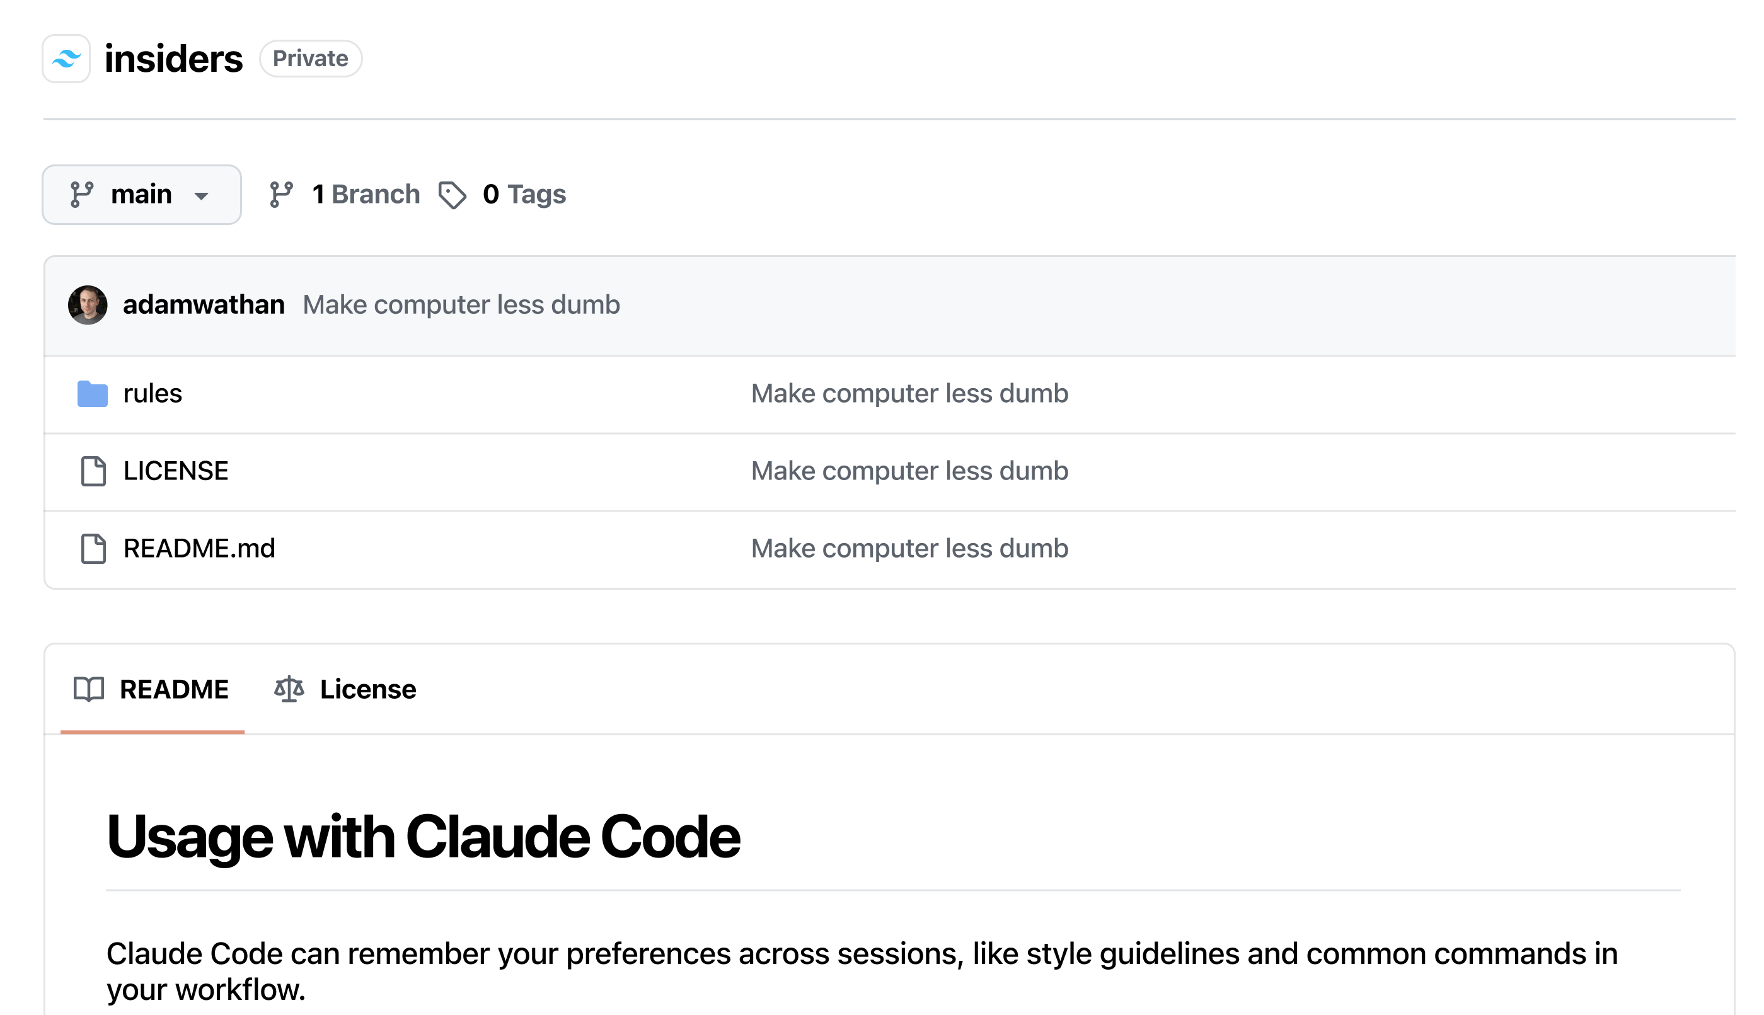Select the README tab
The width and height of the screenshot is (1764, 1015).
[173, 689]
